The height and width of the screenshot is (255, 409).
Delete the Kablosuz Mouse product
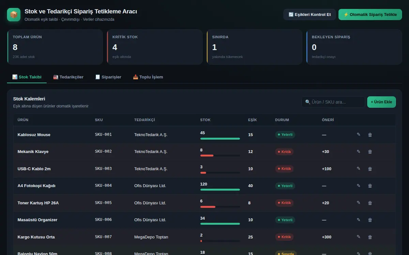tap(370, 135)
